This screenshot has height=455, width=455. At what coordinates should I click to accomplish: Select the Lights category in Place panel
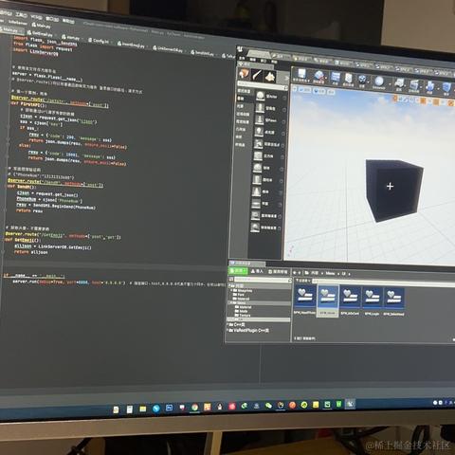coord(241,106)
